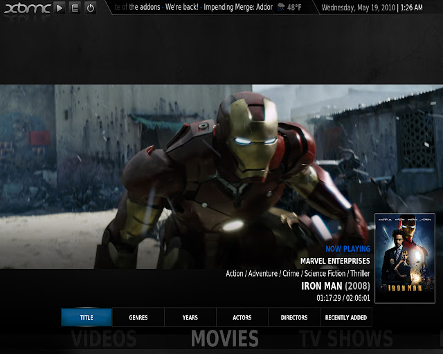The width and height of the screenshot is (443, 354).
Task: Click the Iron Man (2008) title text
Action: pos(335,286)
